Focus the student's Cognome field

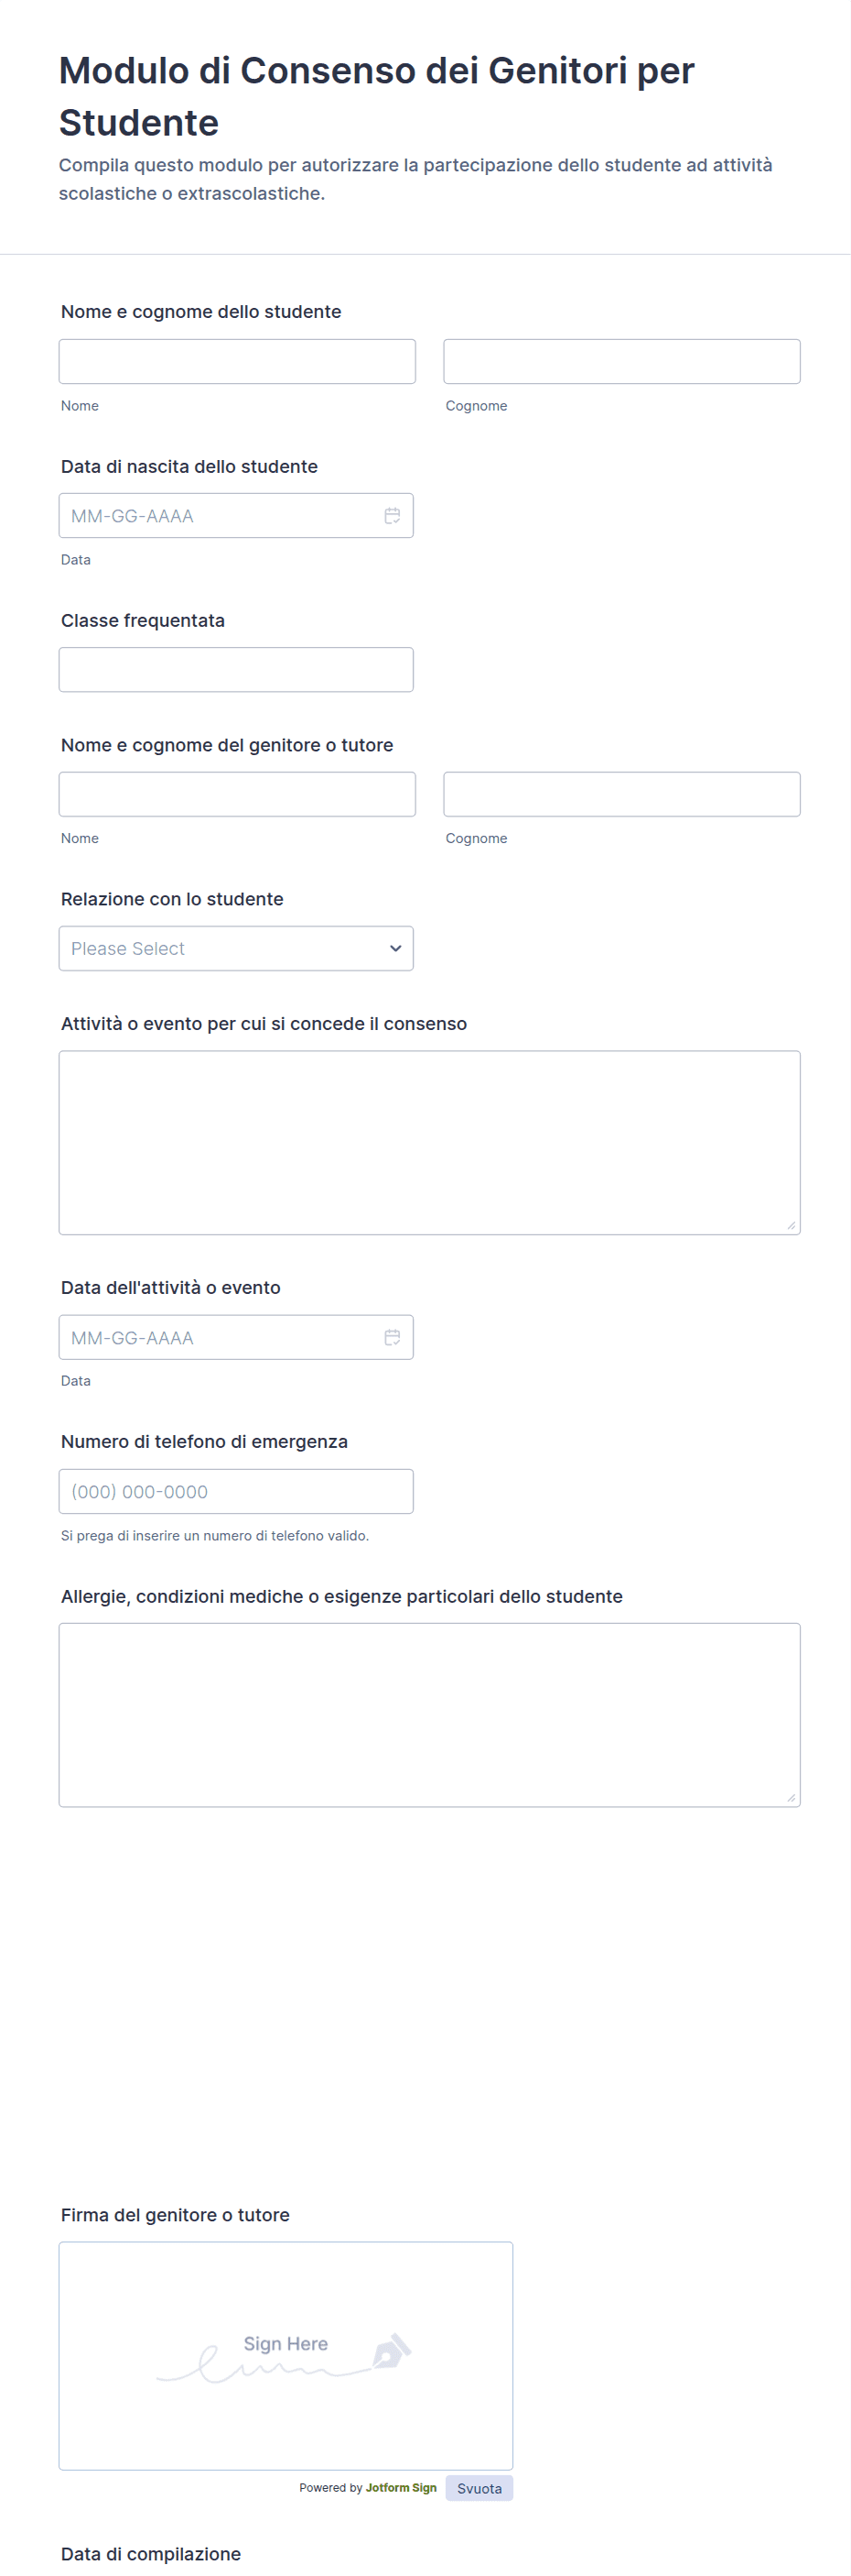tap(621, 361)
